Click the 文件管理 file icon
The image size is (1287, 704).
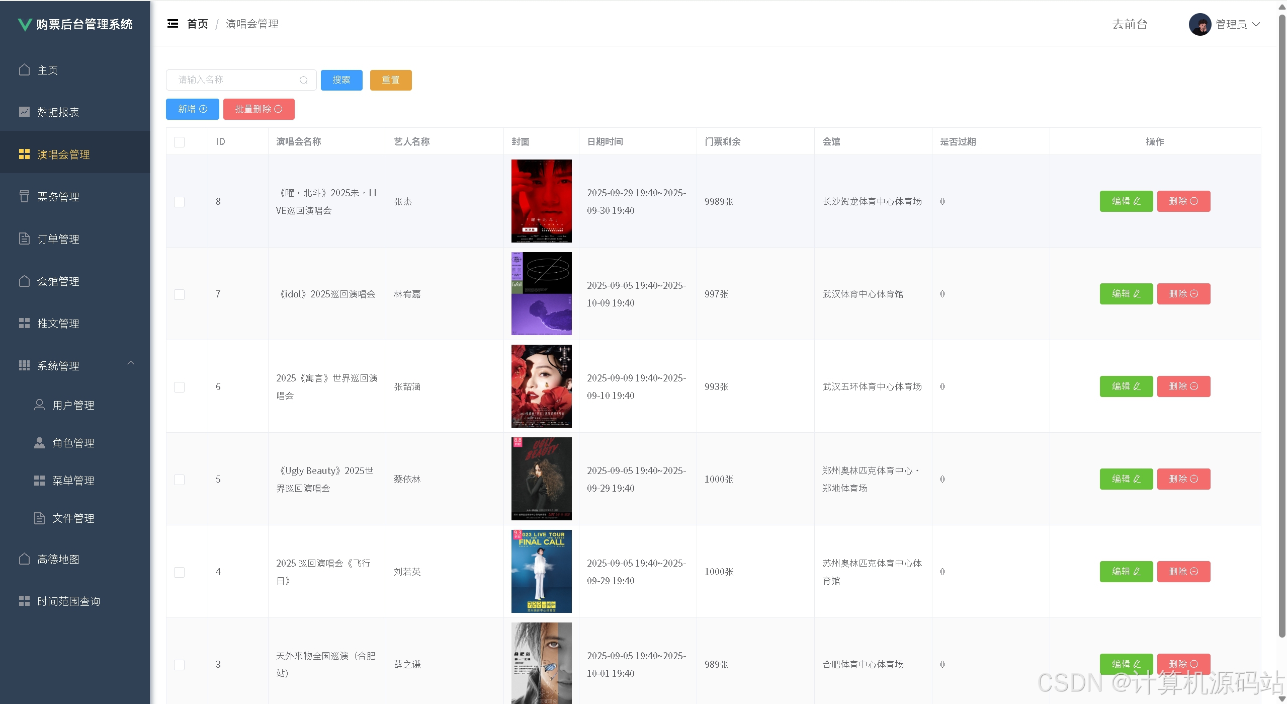[x=39, y=518]
